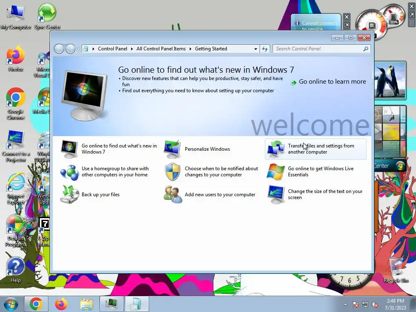This screenshot has height=312, width=416.
Task: Click Chrome icon in taskbar
Action: pyautogui.click(x=36, y=304)
